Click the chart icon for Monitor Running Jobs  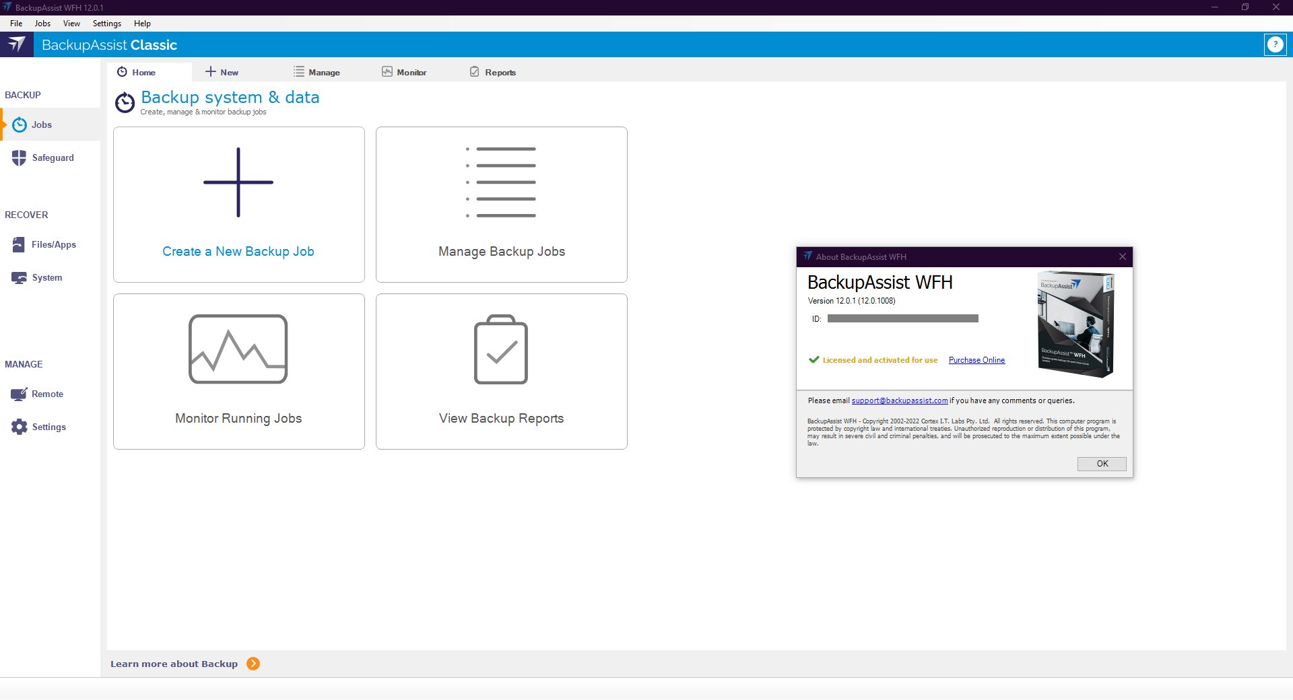point(238,349)
